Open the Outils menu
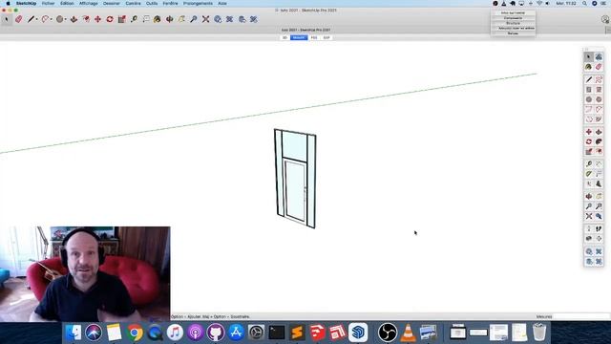Image resolution: width=611 pixels, height=344 pixels. tap(152, 3)
